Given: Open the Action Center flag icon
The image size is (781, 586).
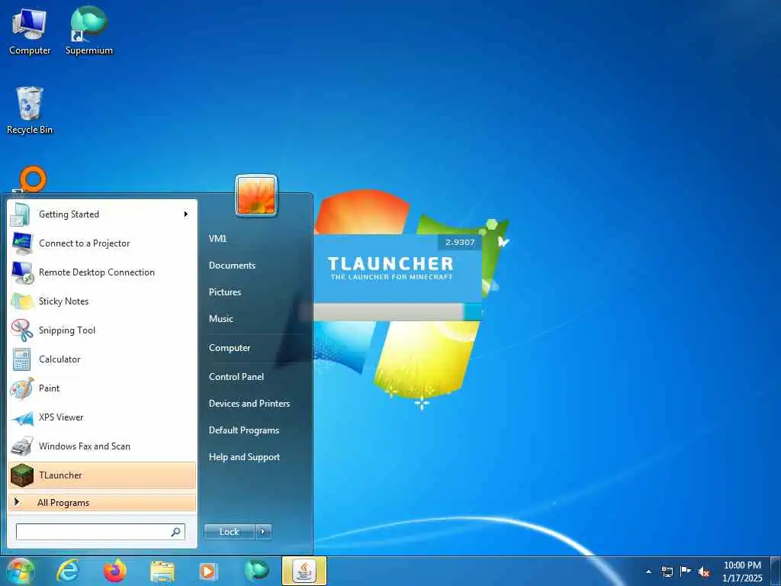Looking at the screenshot, I should (x=686, y=571).
